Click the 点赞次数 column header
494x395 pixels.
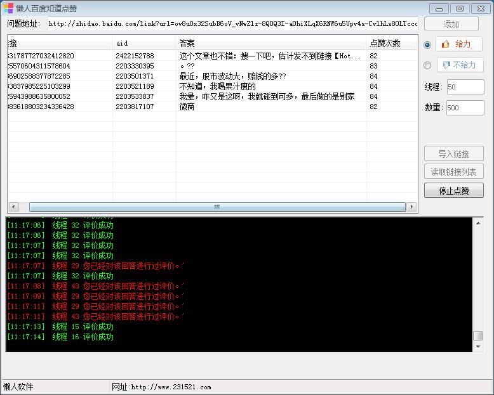(392, 43)
